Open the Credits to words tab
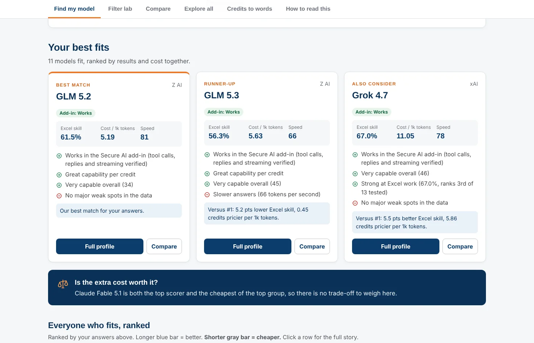The image size is (534, 343). 249,9
